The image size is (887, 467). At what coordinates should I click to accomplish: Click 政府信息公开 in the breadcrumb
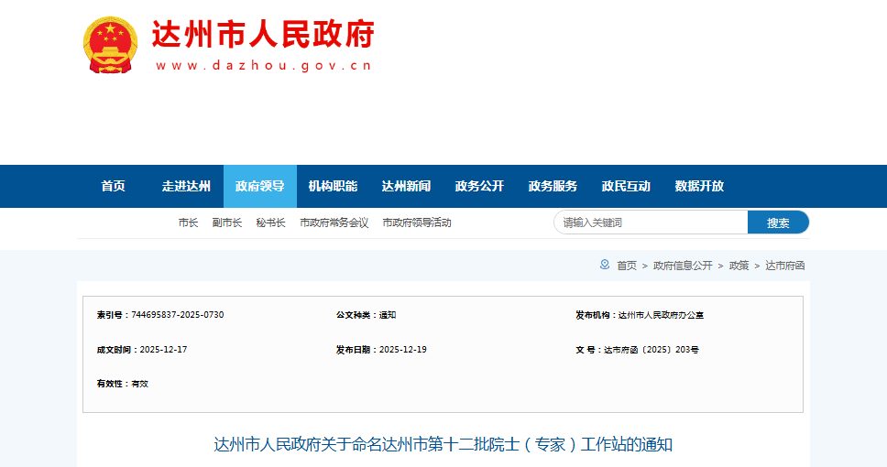tap(683, 266)
